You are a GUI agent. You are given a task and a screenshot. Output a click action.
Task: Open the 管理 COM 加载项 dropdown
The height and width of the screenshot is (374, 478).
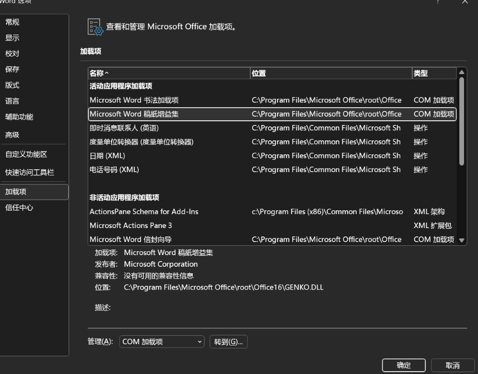click(162, 342)
